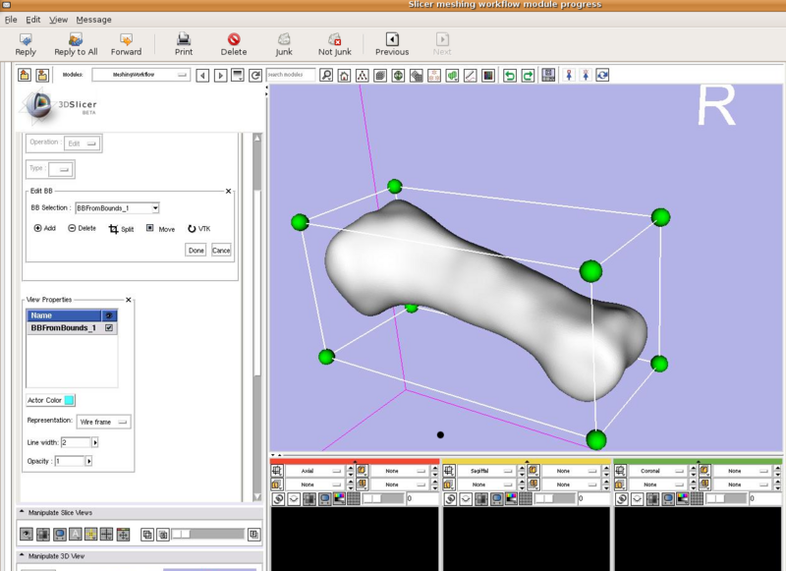This screenshot has height=571, width=786.
Task: Click the Print toolbar icon
Action: point(184,40)
